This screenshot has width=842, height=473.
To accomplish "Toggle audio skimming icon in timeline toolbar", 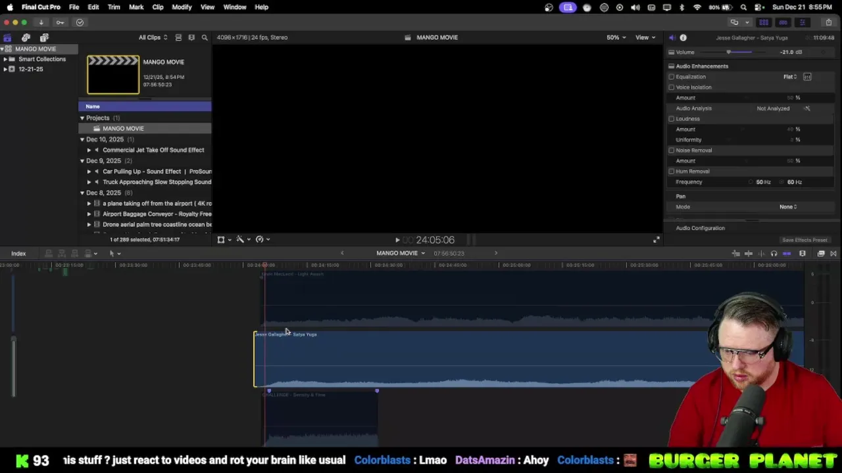I will 762,254.
